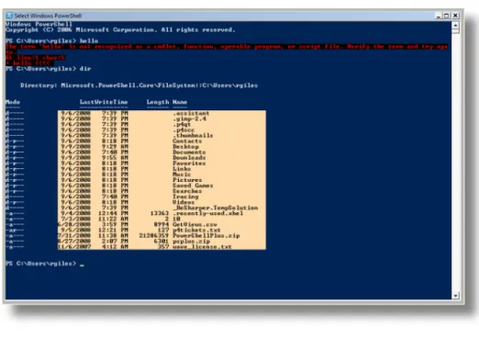Select the 'Documents' folder name
Image resolution: width=479 pixels, height=339 pixels.
pyautogui.click(x=189, y=153)
